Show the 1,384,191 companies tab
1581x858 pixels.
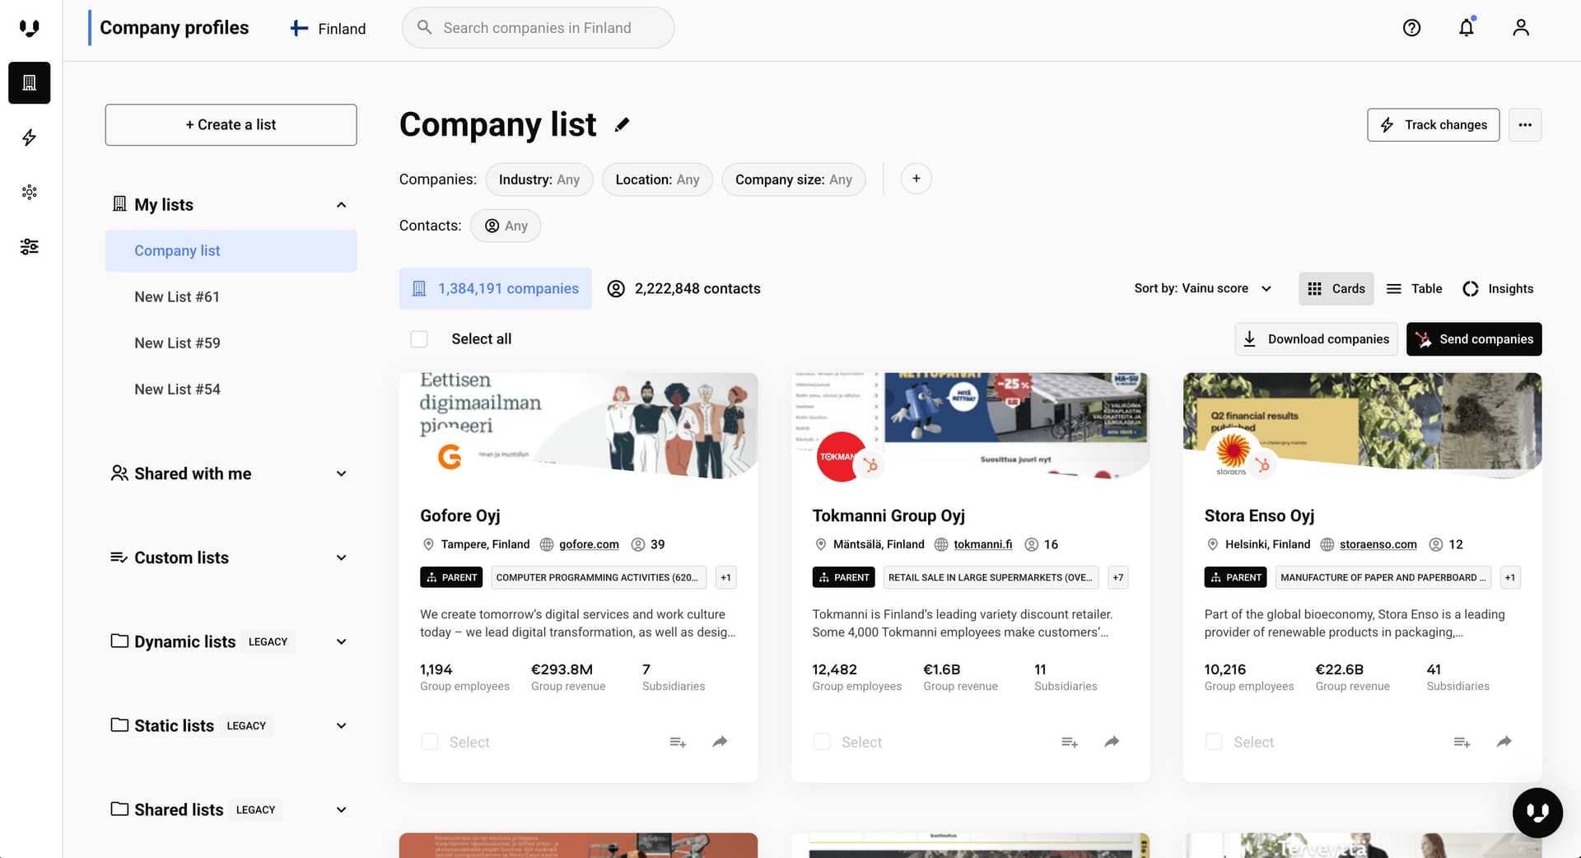pos(496,288)
